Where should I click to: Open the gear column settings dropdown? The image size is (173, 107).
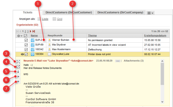pos(20,36)
